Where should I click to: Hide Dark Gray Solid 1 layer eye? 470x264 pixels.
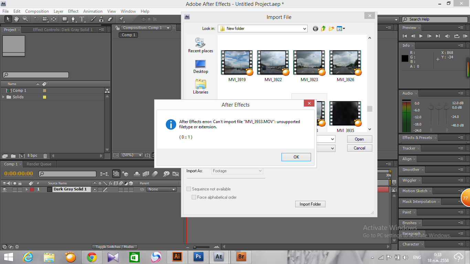tap(5, 189)
